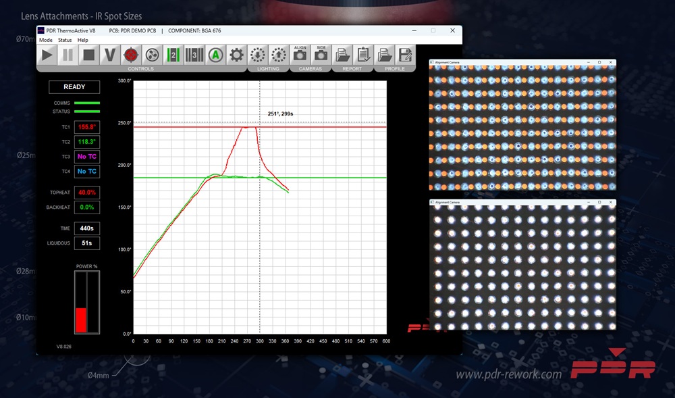The image size is (675, 398).
Task: Click the cooling fan icon
Action: [152, 55]
